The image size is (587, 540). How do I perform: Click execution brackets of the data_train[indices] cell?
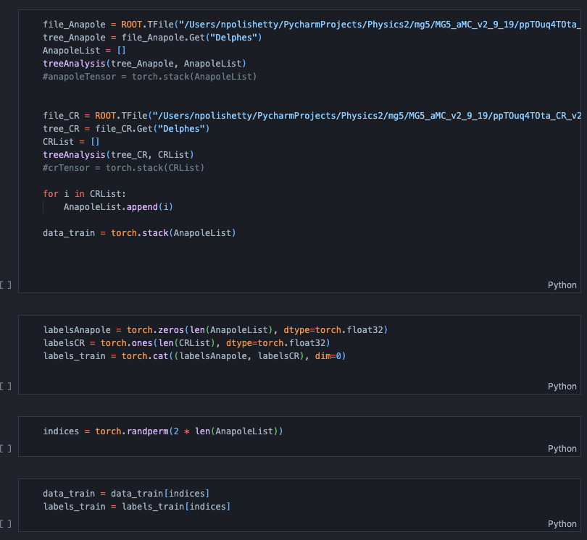6,524
